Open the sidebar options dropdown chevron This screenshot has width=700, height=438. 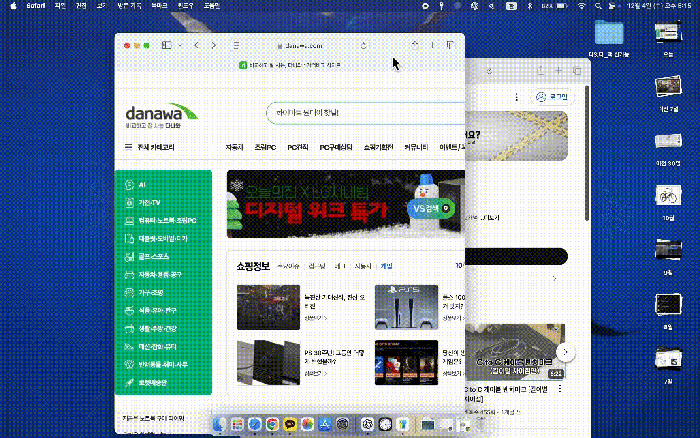[x=180, y=45]
